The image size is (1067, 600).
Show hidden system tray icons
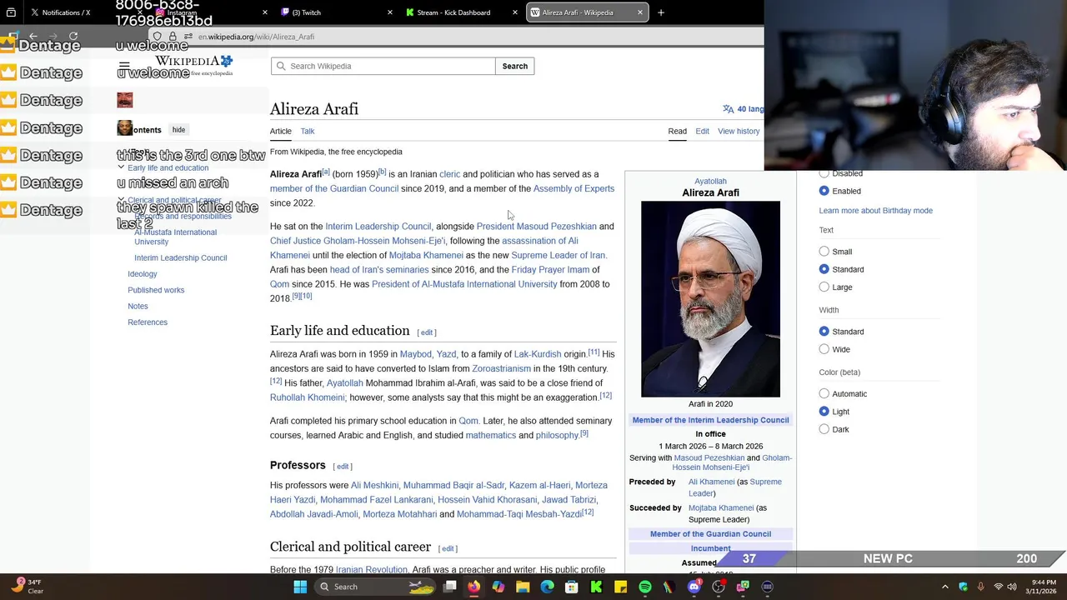point(945,587)
